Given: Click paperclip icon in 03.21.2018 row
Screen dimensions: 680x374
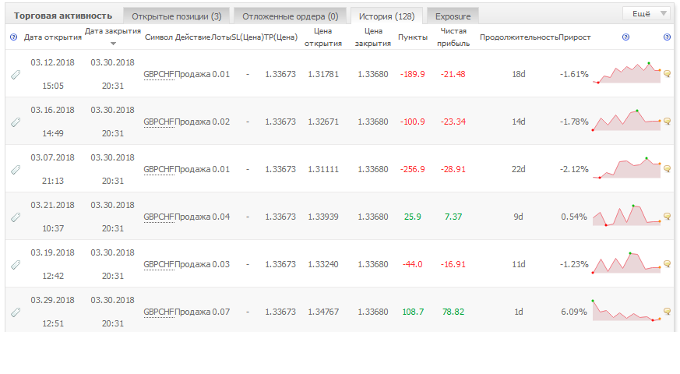Looking at the screenshot, I should point(16,217).
